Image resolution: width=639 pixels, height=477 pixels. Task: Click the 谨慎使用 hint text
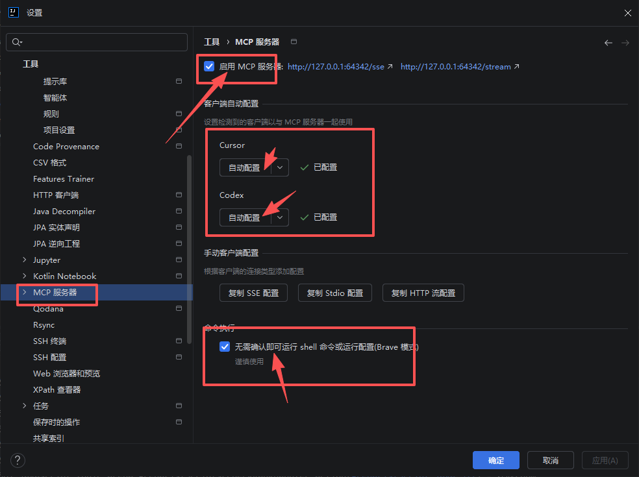(249, 361)
